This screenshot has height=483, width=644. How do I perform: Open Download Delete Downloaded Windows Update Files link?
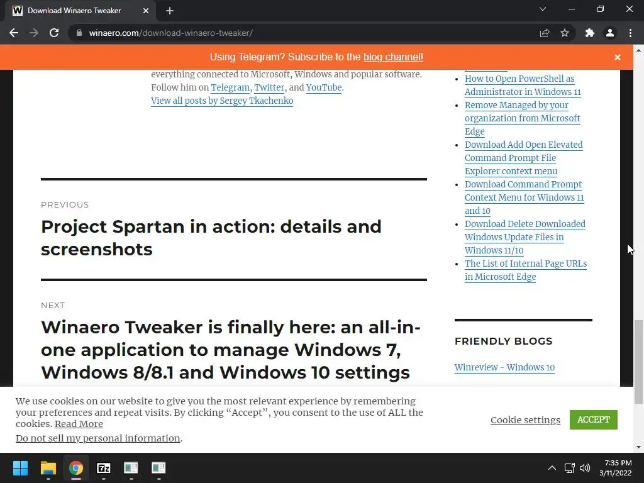point(525,237)
